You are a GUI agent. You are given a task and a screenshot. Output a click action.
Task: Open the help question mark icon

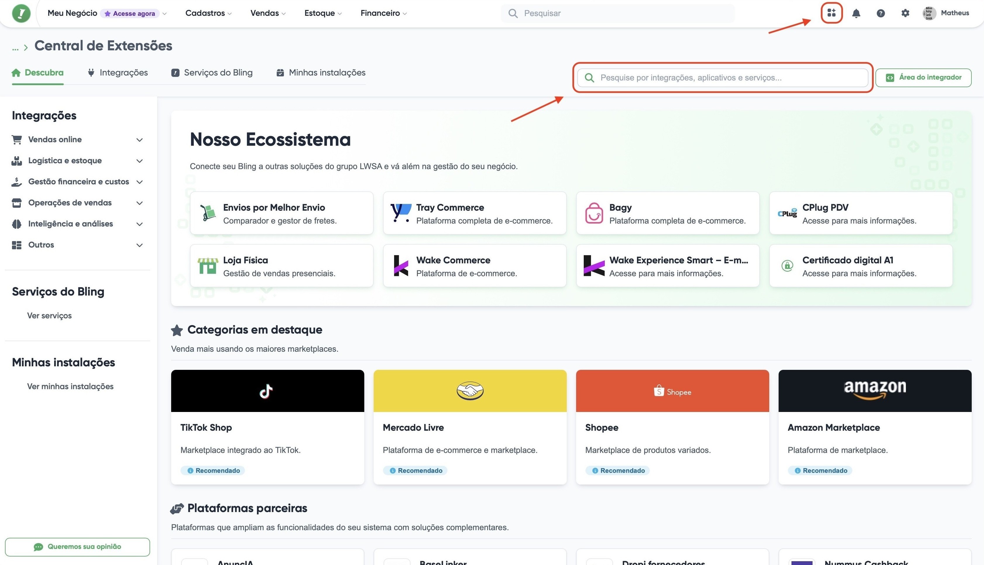pos(880,13)
